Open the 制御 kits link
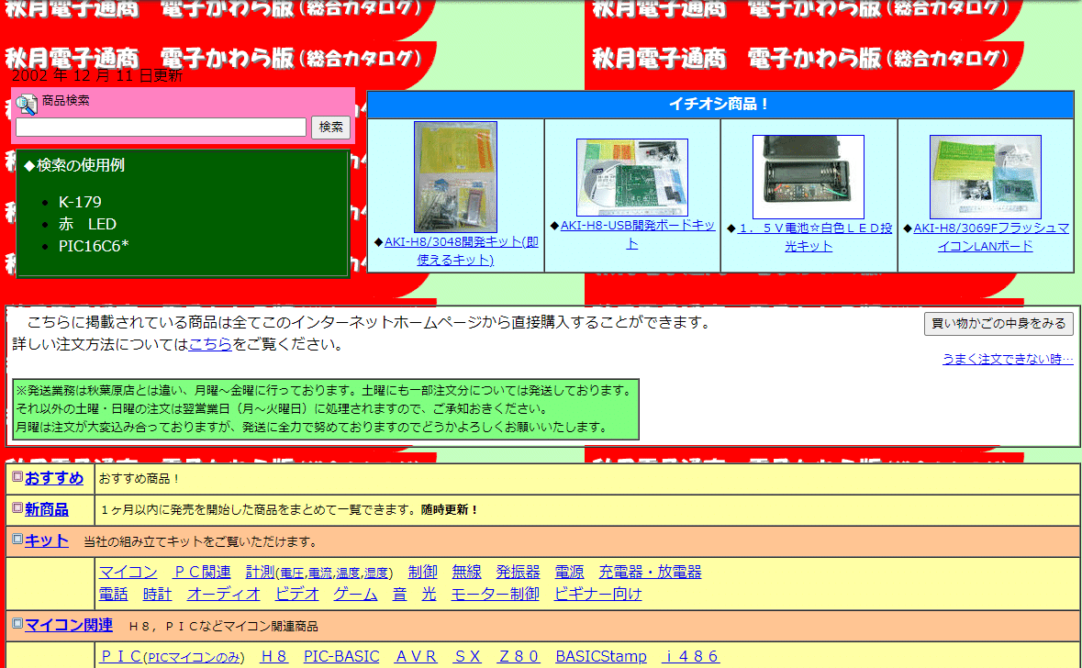1082x668 pixels. [x=422, y=572]
